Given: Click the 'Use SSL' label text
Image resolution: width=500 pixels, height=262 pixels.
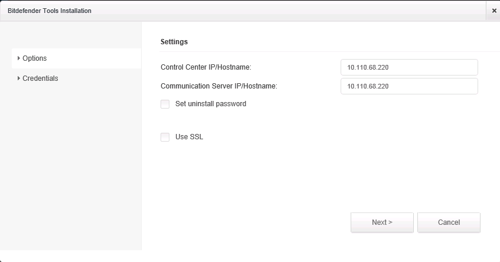Looking at the screenshot, I should pyautogui.click(x=189, y=137).
